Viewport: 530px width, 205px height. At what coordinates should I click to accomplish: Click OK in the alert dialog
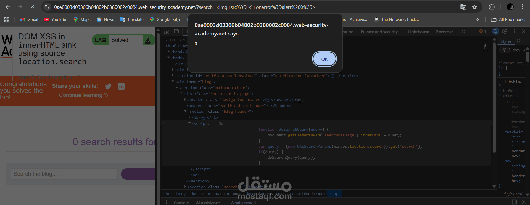(324, 59)
